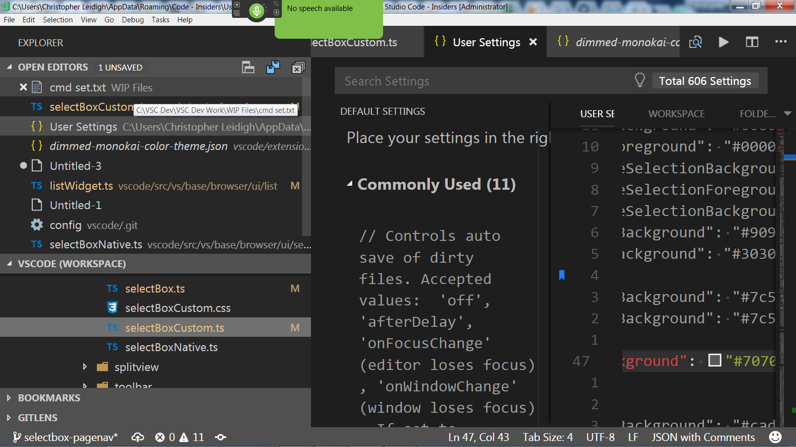Click the Run (play) icon in the editor toolbar
The image size is (796, 447).
tap(723, 42)
